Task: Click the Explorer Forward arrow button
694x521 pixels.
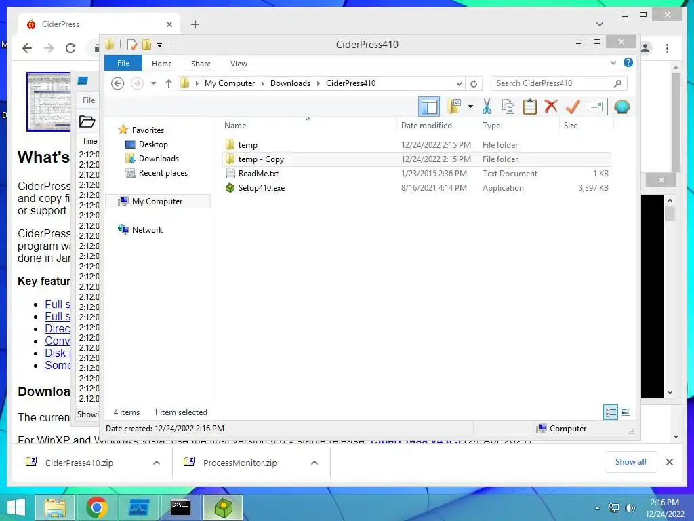Action: (137, 83)
